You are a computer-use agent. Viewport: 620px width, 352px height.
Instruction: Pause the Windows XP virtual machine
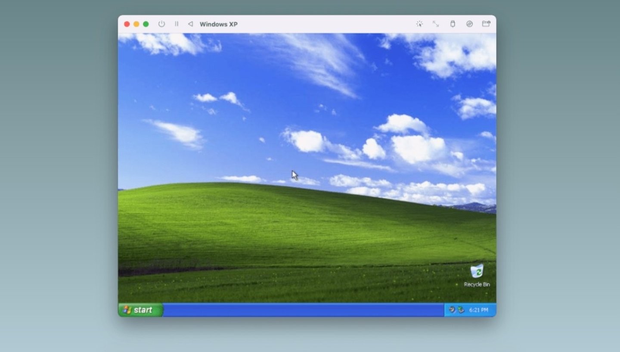tap(176, 24)
